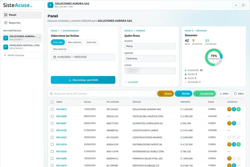The width and height of the screenshot is (250, 167).
Task: Click the acuse event badge on FEV-0318
Action: tap(229, 144)
